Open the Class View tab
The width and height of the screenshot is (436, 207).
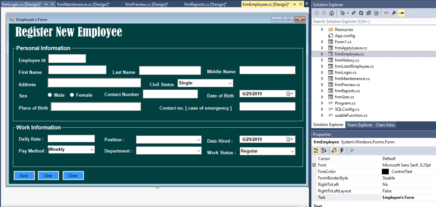385,125
